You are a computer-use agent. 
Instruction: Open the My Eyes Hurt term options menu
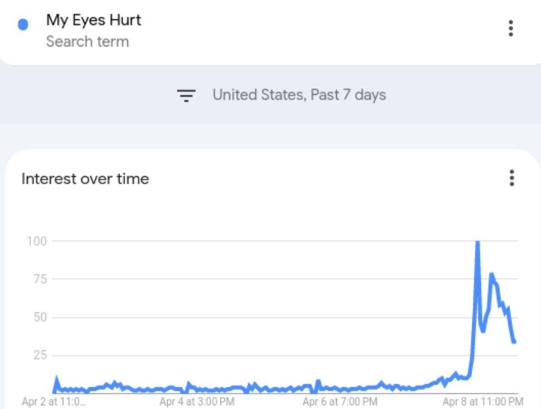point(511,28)
